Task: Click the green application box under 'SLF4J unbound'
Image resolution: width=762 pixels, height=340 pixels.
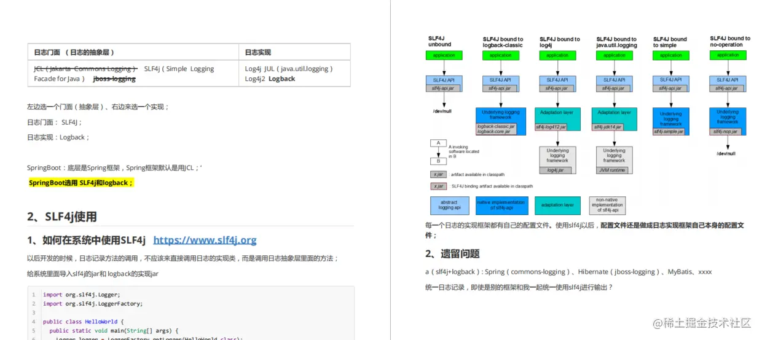Action: tap(444, 55)
